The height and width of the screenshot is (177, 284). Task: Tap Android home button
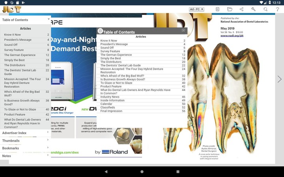(x=142, y=171)
